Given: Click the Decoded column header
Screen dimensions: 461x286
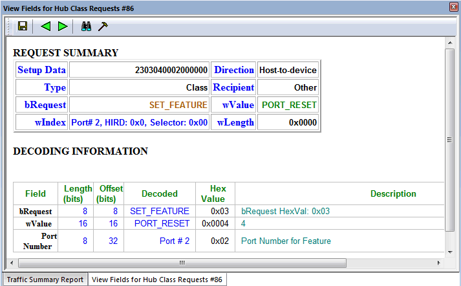Looking at the screenshot, I should tap(160, 193).
